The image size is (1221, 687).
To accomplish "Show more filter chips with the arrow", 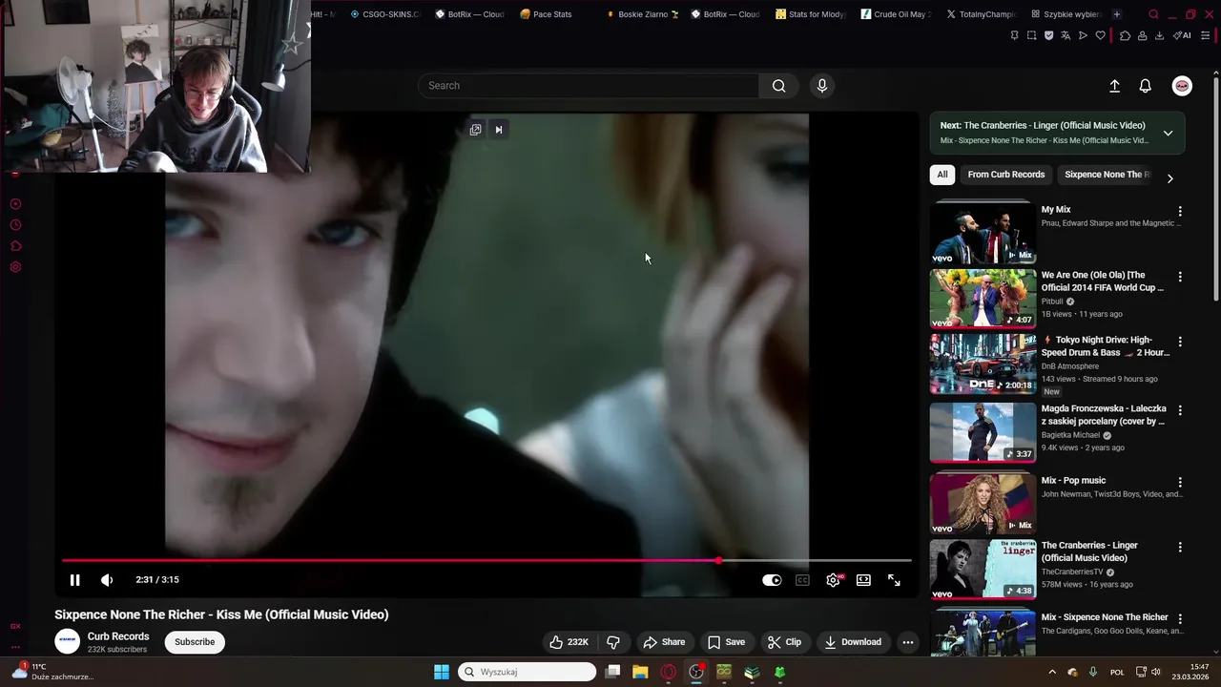I will click(x=1169, y=178).
